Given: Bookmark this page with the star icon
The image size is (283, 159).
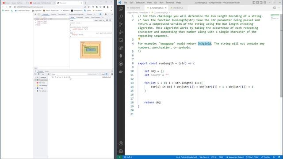Looking at the screenshot, I should click(x=88, y=7).
